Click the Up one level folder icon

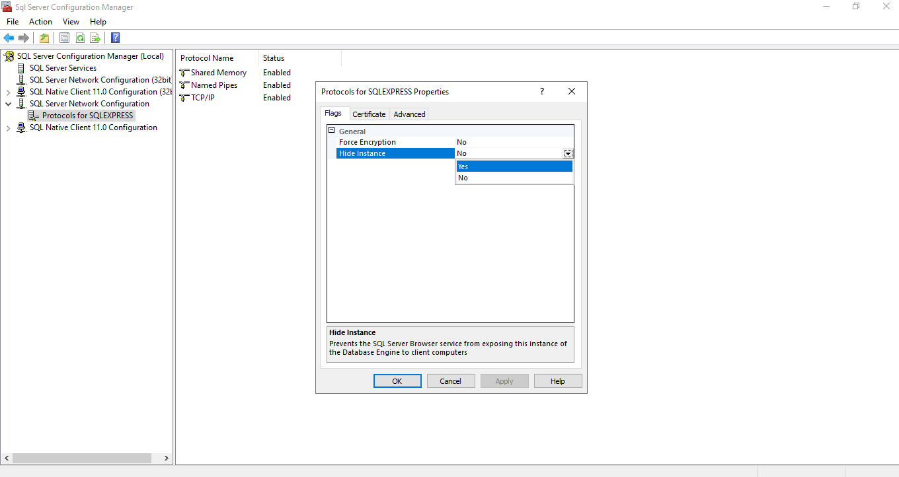click(44, 38)
